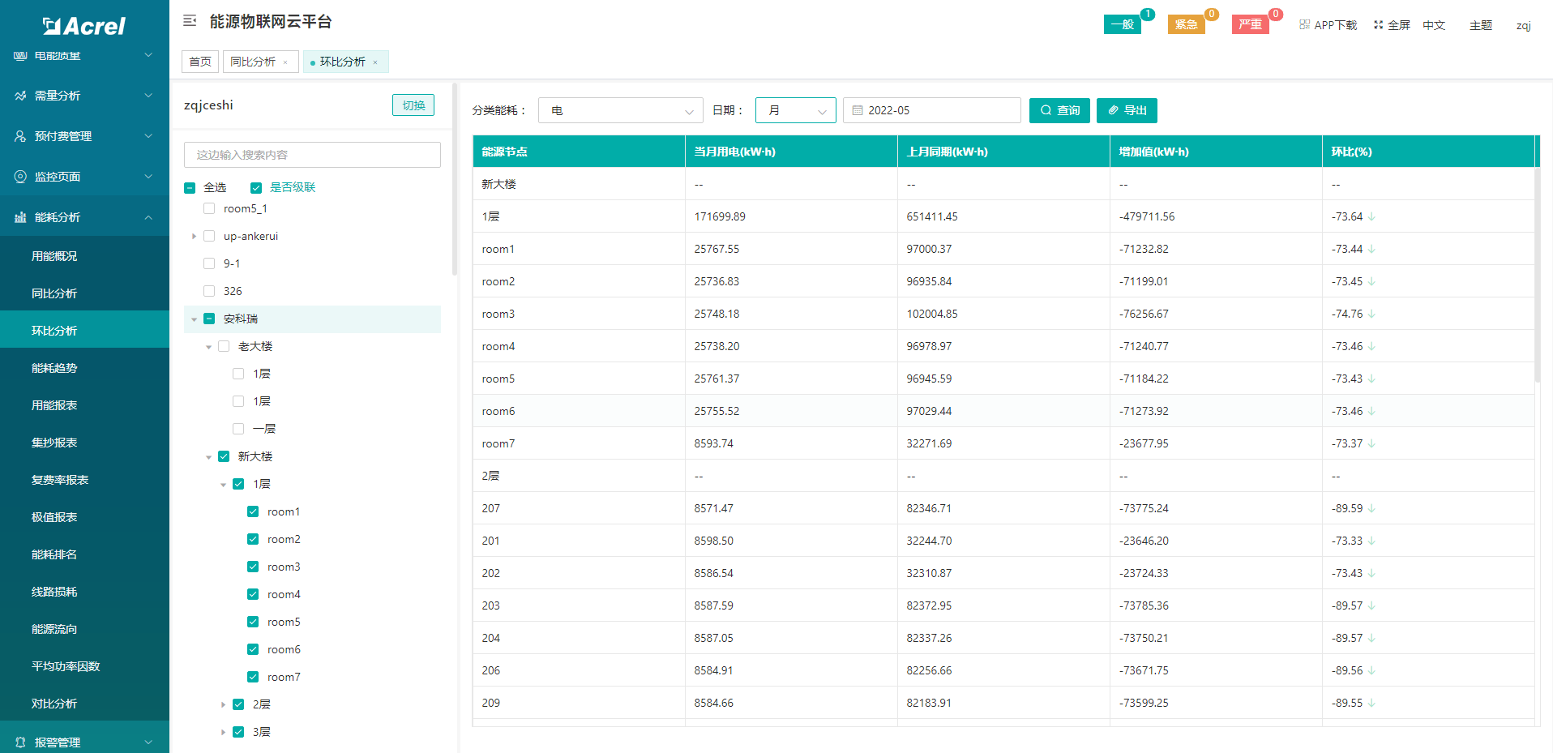Click the 环比(%) column header
Screen dimensions: 1553x753
click(1428, 152)
